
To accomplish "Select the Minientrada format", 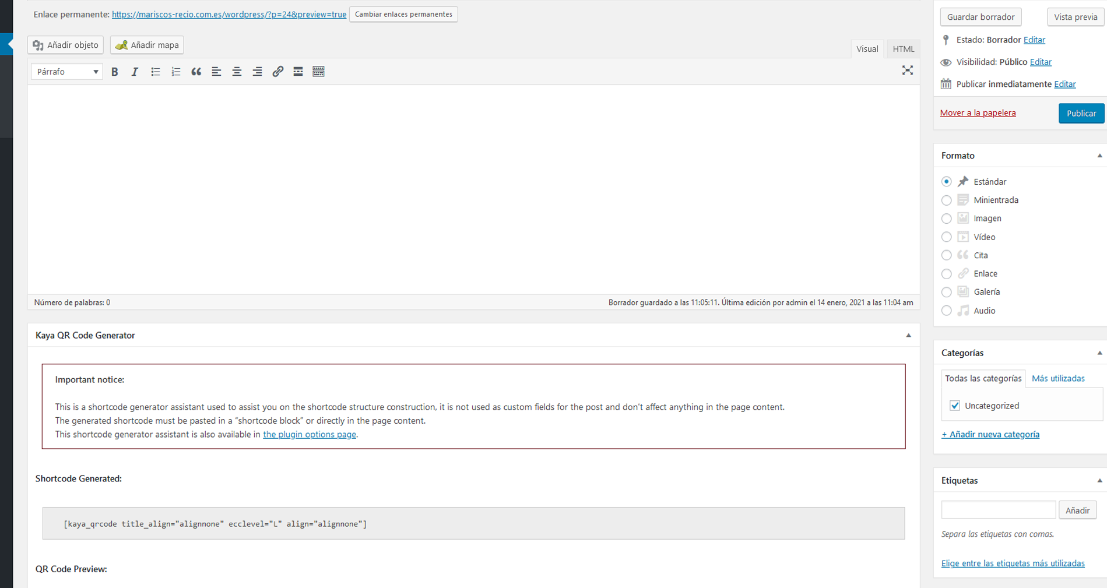I will [x=946, y=200].
